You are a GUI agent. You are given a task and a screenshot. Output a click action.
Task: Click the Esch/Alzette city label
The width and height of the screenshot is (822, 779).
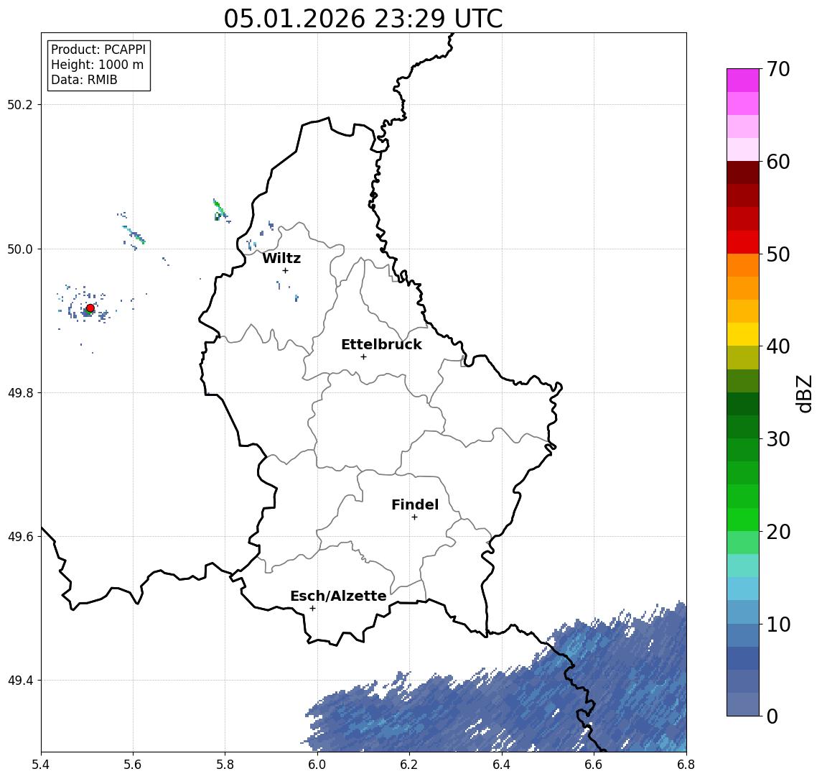pos(338,596)
